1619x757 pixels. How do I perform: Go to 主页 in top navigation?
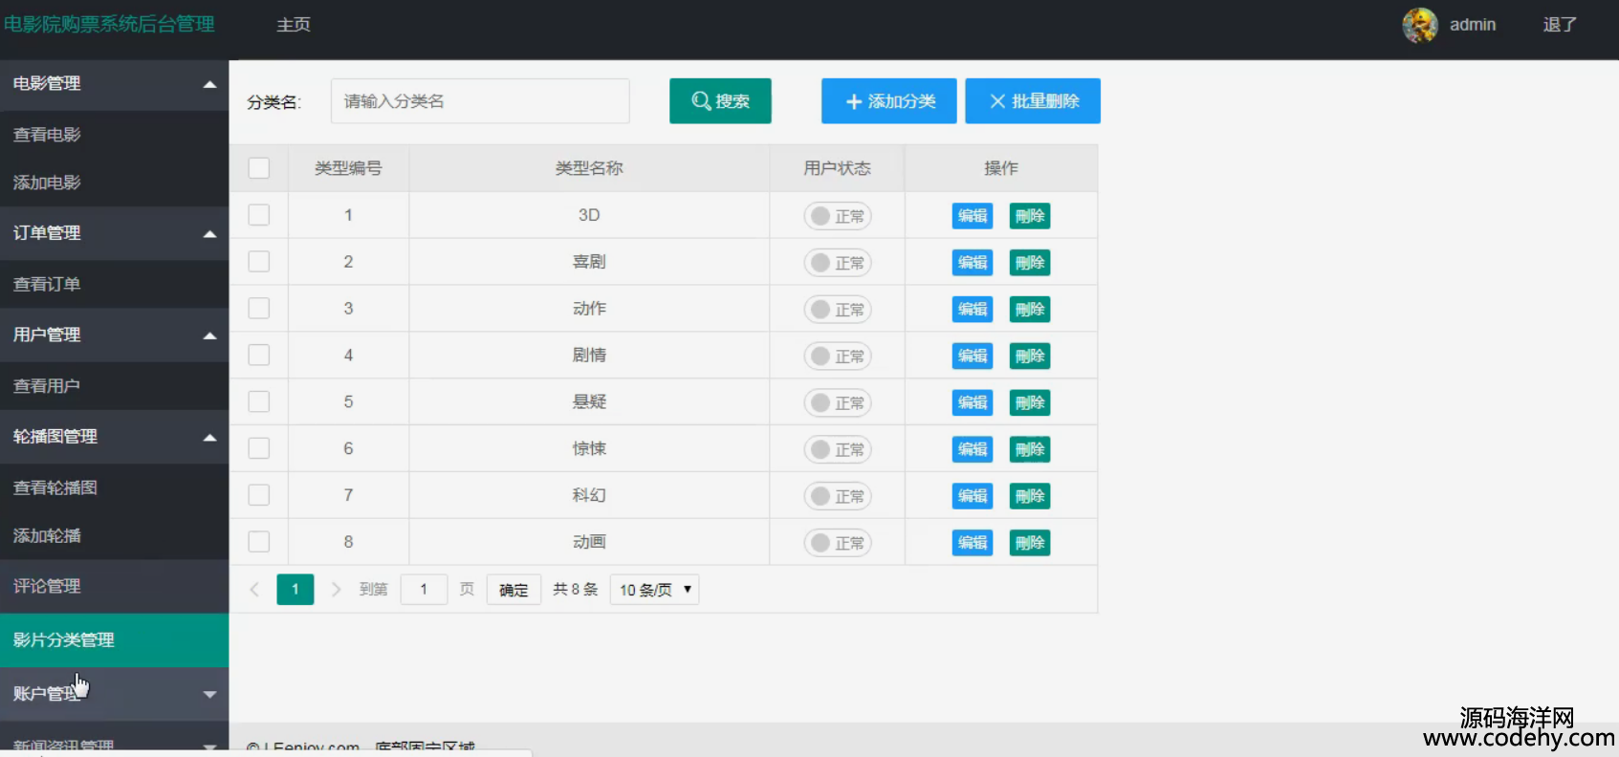(x=294, y=25)
